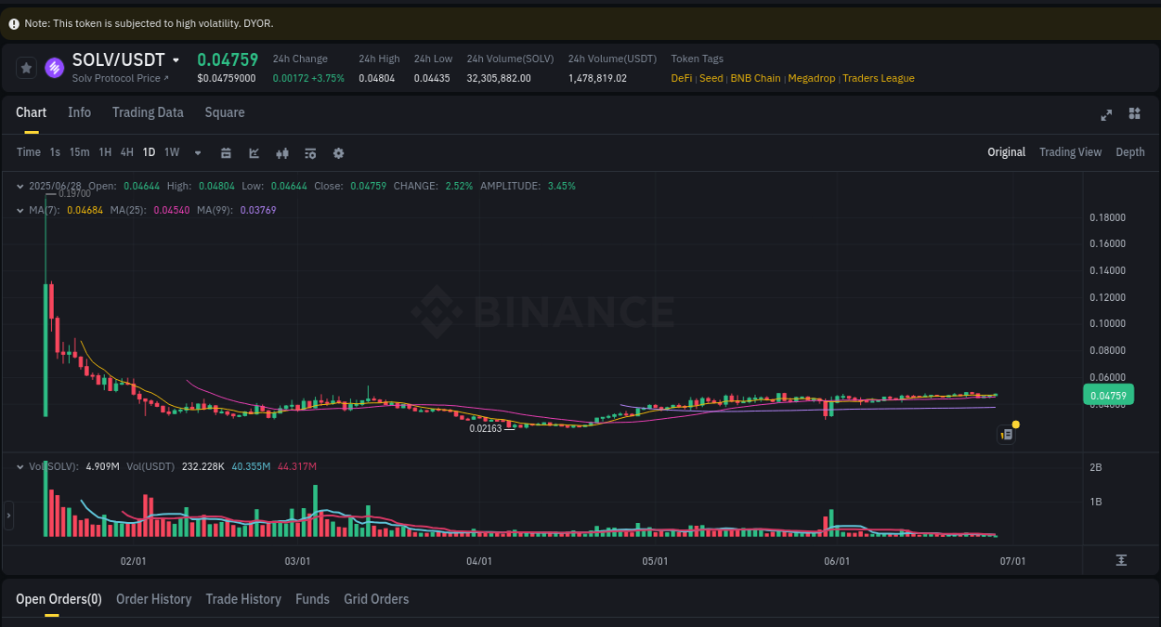Screen dimensions: 1161x627
Task: Click the green 0.04759 price label on axis
Action: tap(1108, 395)
